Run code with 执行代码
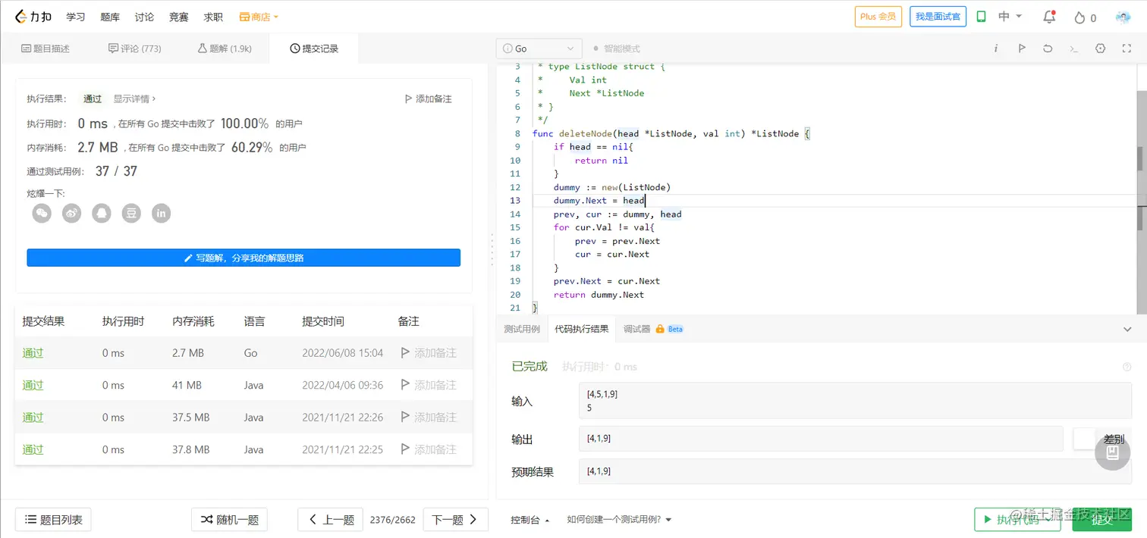1147x538 pixels. coord(1017,520)
